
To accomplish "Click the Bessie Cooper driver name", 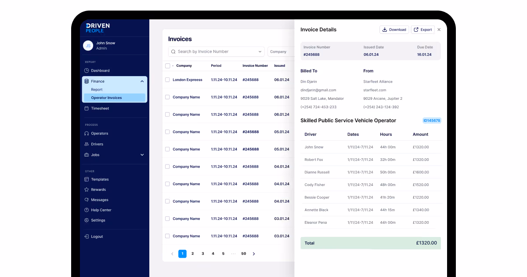I will (317, 197).
